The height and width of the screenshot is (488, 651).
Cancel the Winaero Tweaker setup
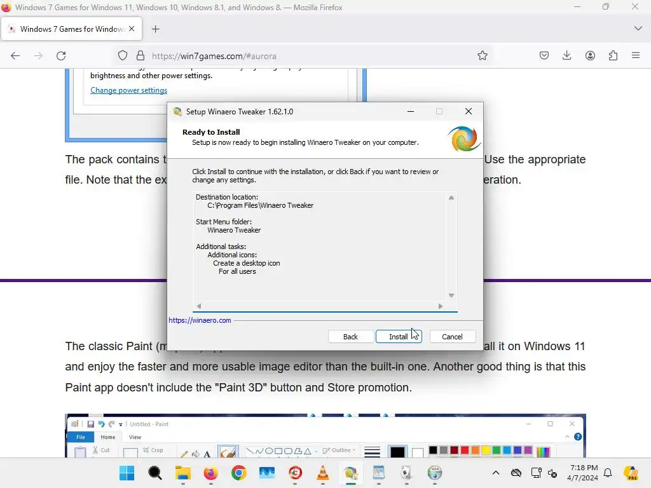pos(452,337)
